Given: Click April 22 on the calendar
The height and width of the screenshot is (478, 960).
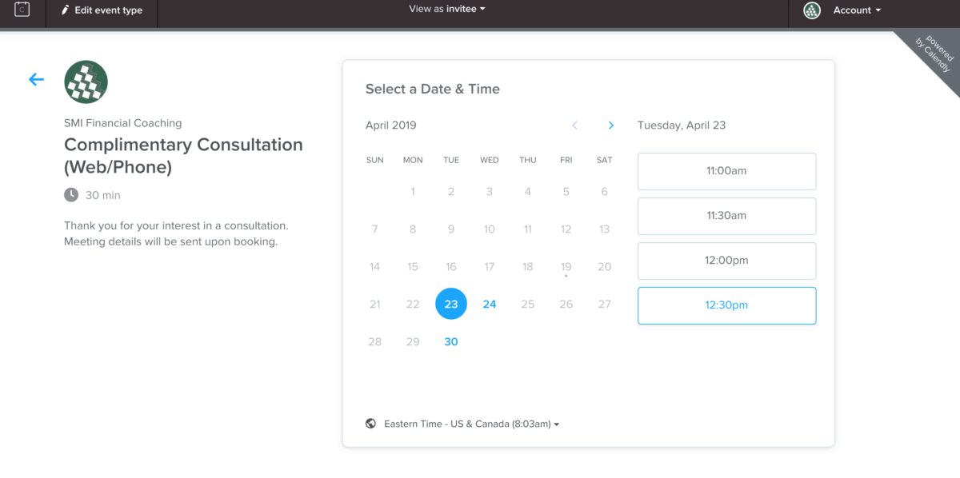Looking at the screenshot, I should click(x=413, y=304).
